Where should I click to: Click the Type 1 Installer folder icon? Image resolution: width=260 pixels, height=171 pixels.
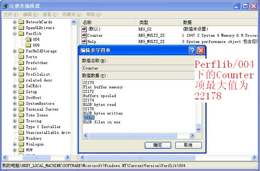21,127
